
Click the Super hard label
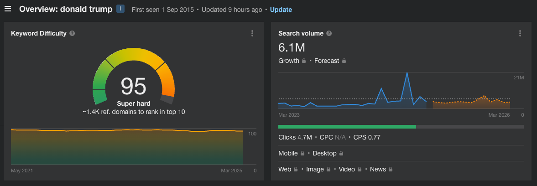tap(134, 103)
